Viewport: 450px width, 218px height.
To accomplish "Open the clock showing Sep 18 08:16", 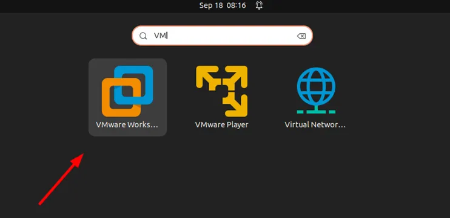I will 223,5.
